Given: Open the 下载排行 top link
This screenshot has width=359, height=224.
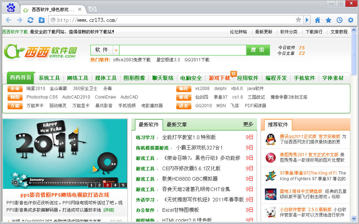Looking at the screenshot, I should [314, 32].
